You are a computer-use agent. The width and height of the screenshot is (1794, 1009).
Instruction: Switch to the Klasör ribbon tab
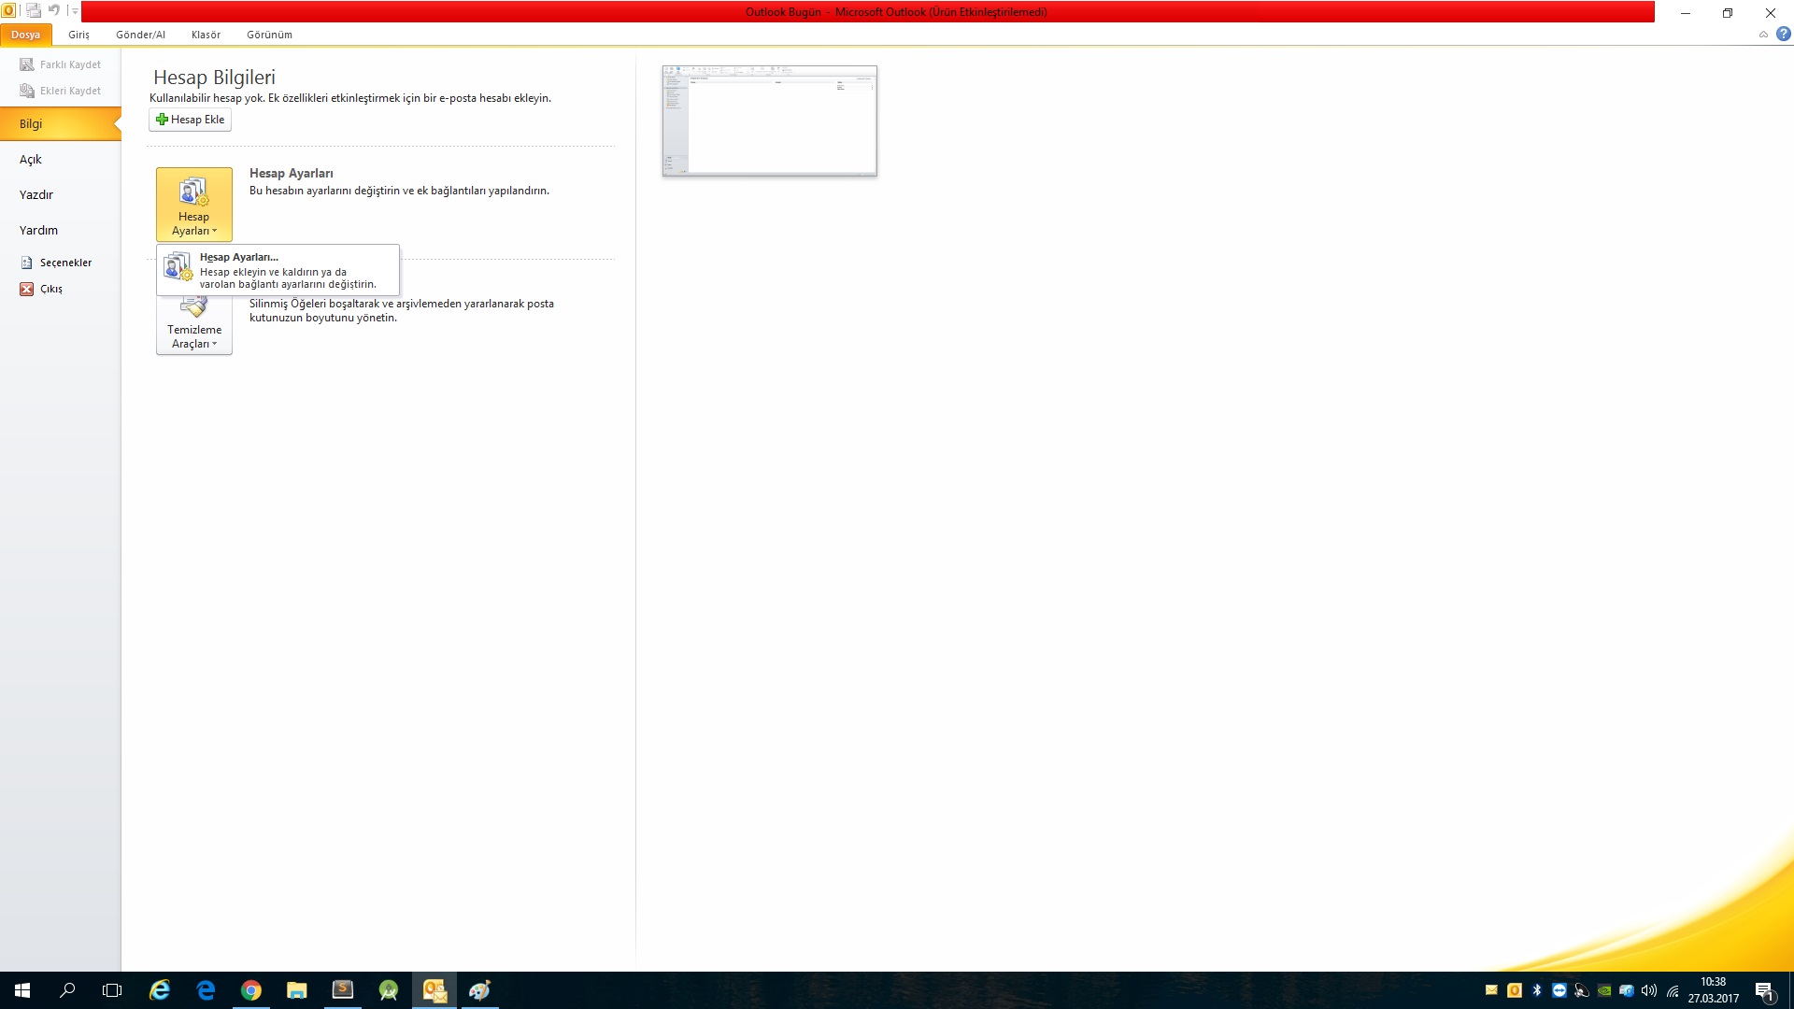point(206,35)
